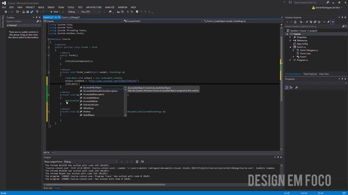Click the IntelliSense list scroll down arrow
348x195 pixels.
(x=126, y=115)
